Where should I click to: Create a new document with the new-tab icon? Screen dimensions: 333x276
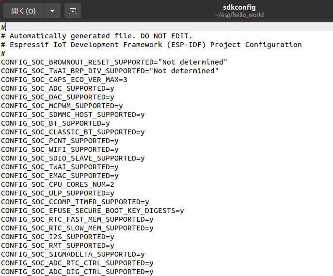click(73, 11)
